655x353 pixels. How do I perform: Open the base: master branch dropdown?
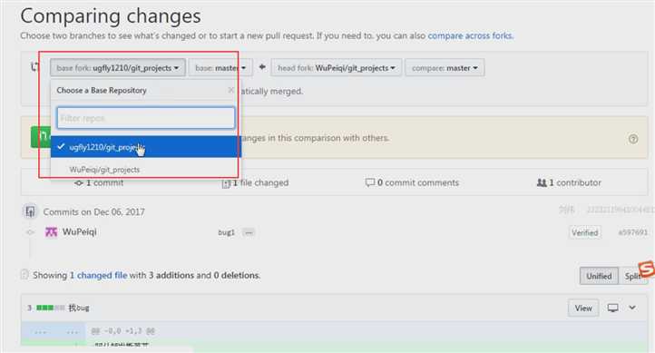[220, 68]
